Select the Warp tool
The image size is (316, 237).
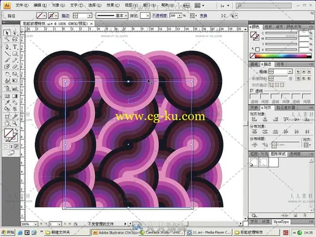(7, 80)
